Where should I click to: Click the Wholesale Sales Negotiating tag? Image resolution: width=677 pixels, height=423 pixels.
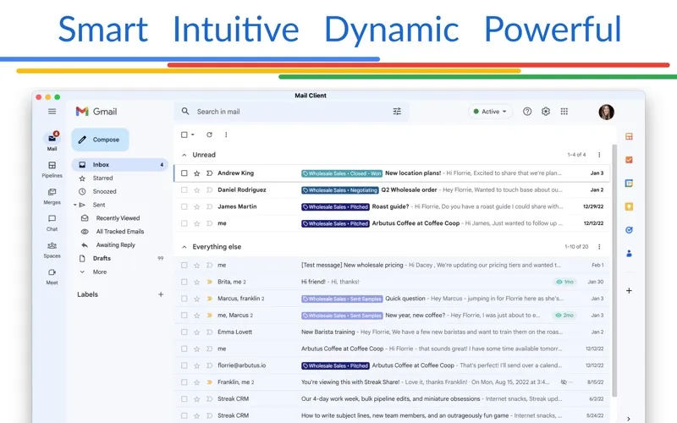click(x=340, y=190)
